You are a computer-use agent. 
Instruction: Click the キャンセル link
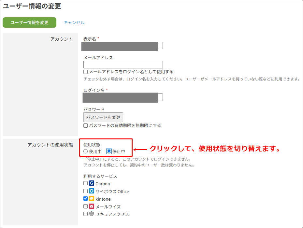(x=74, y=22)
